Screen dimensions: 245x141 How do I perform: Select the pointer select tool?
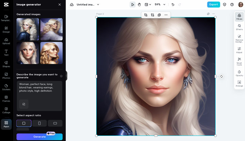pyautogui.click(x=132, y=4)
